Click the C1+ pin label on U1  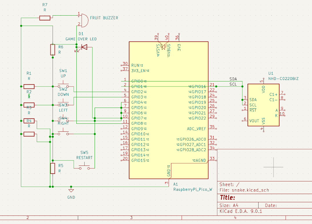point(274,94)
